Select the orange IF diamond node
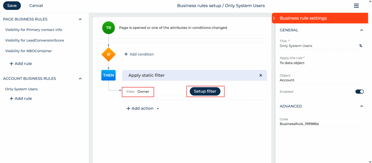 tap(109, 54)
